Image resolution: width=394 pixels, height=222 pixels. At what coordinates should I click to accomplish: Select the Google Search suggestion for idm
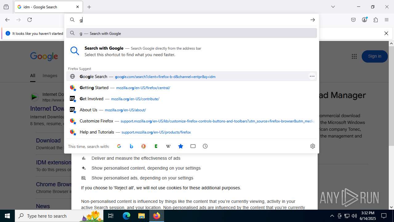(191, 76)
